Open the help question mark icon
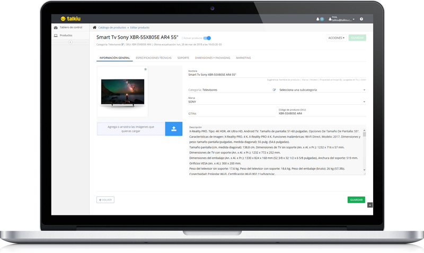The width and height of the screenshot is (424, 253). (361, 19)
